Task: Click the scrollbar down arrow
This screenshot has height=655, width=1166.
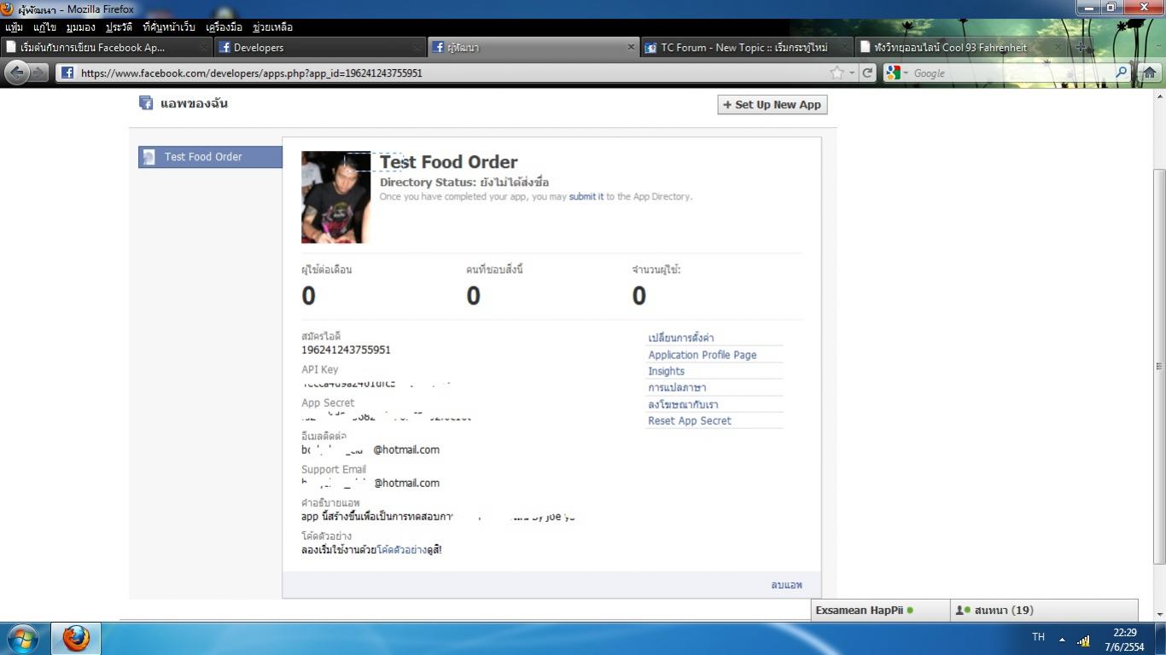Action: pos(1159,614)
